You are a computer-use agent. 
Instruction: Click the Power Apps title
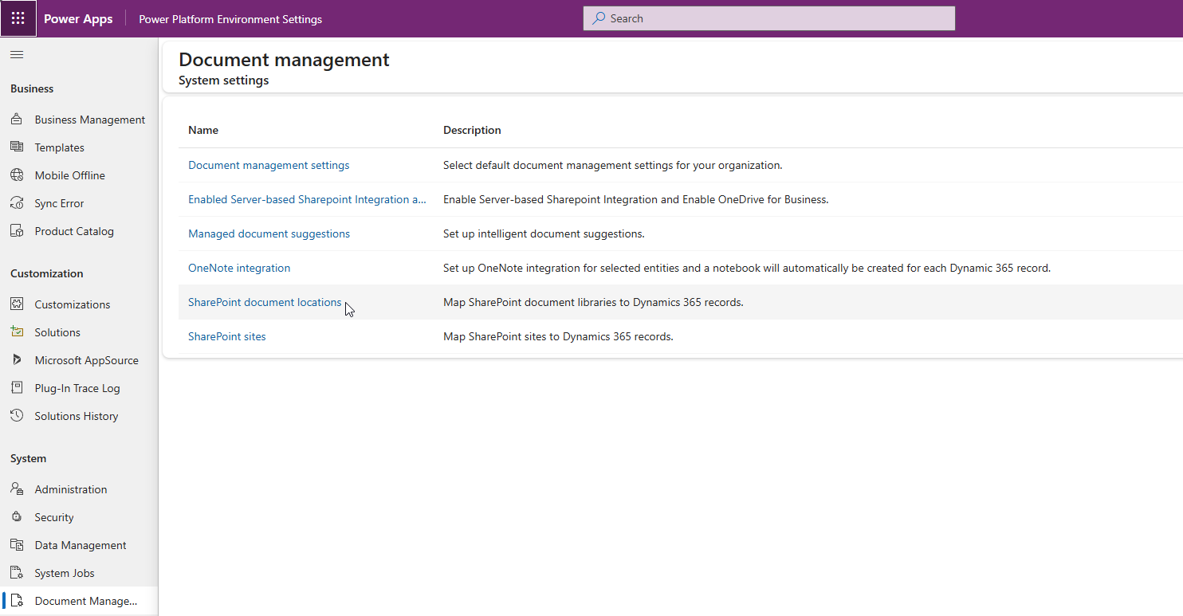point(78,19)
